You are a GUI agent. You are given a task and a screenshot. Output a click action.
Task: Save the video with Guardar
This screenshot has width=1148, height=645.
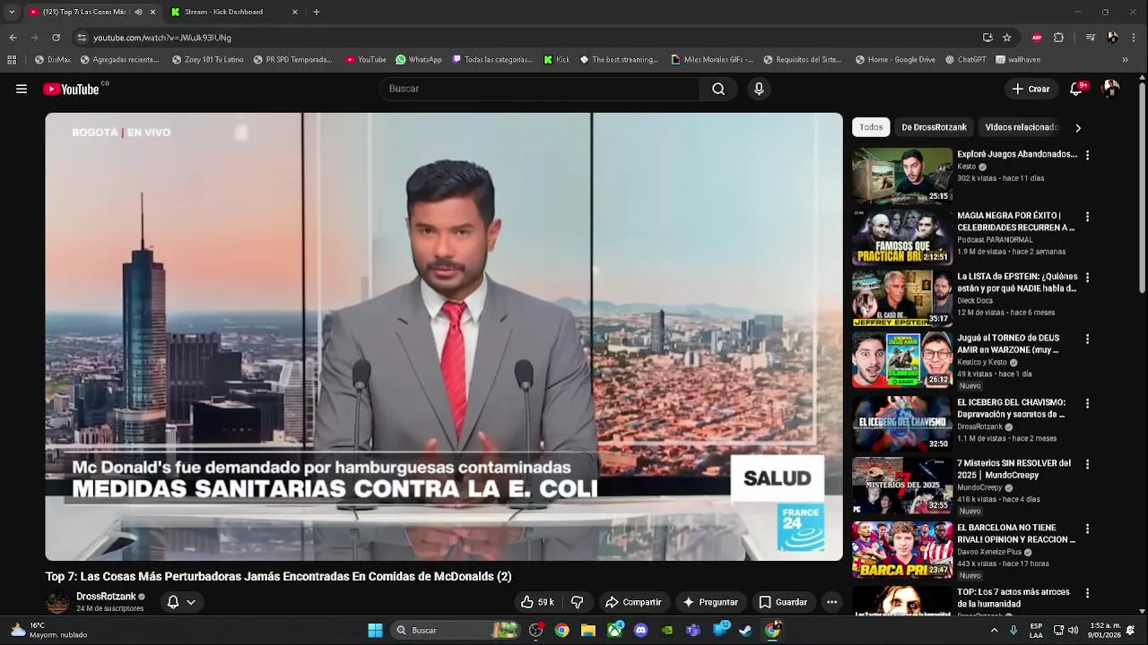(x=783, y=602)
